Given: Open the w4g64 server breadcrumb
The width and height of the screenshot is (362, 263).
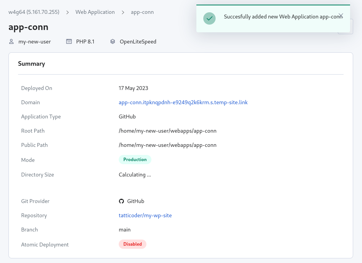Looking at the screenshot, I should [x=34, y=12].
